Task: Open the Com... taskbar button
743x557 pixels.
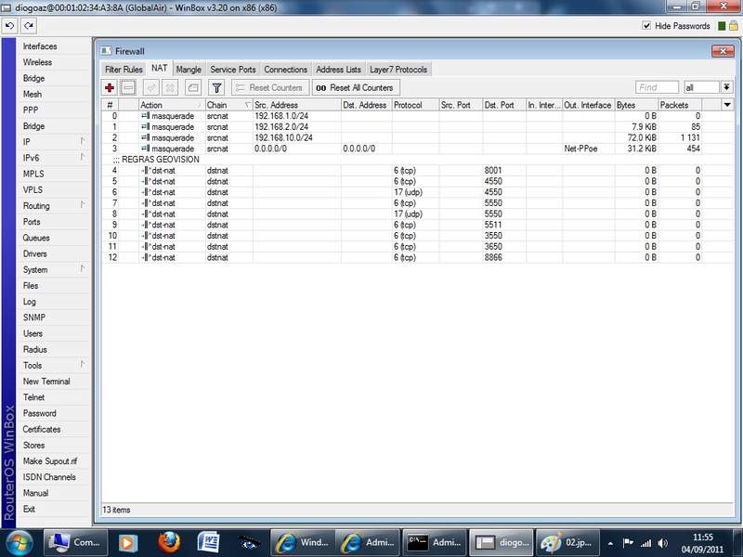Action: click(x=76, y=543)
